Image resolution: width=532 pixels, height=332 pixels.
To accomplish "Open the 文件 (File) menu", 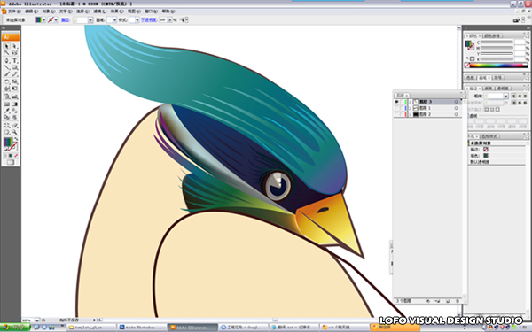I will (14, 12).
